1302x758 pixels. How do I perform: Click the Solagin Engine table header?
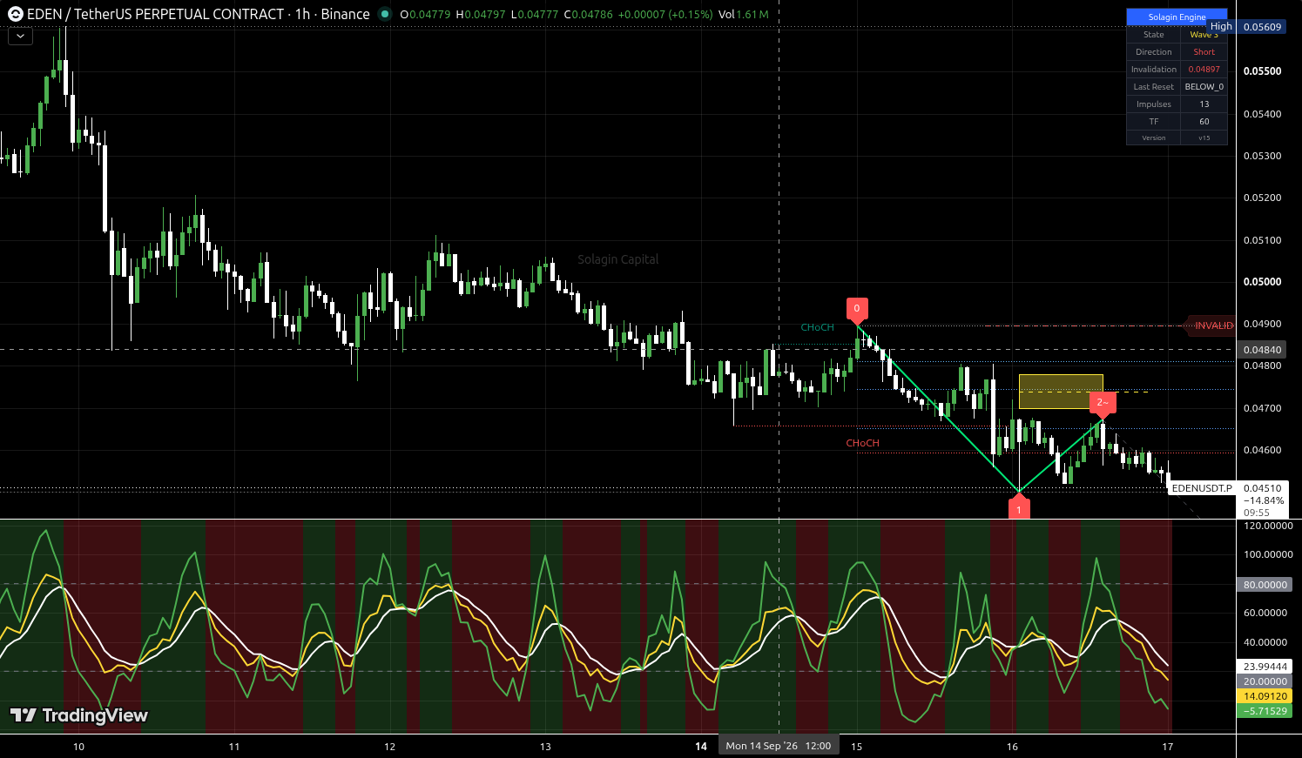pos(1177,17)
